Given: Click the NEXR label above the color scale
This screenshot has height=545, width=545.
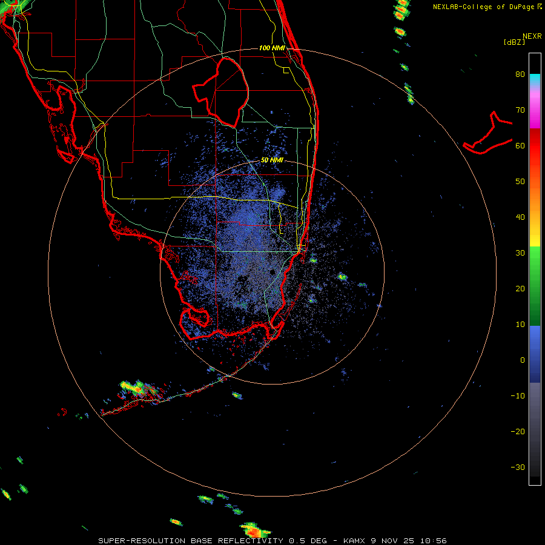Looking at the screenshot, I should (x=532, y=36).
